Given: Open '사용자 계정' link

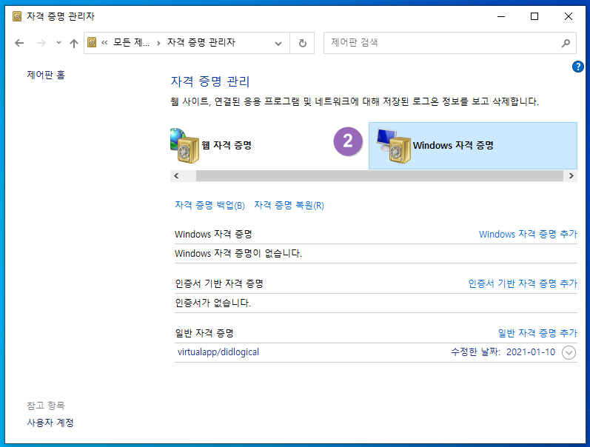Looking at the screenshot, I should pos(50,423).
